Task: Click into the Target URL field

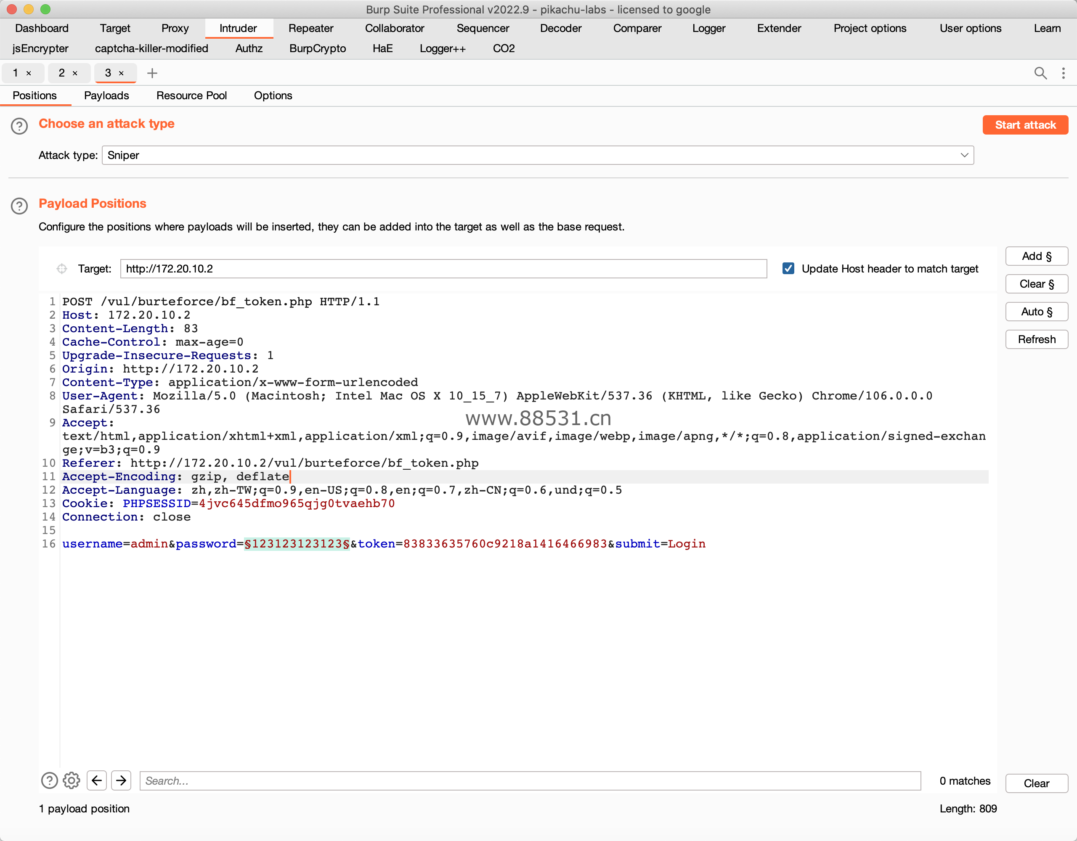Action: [443, 269]
